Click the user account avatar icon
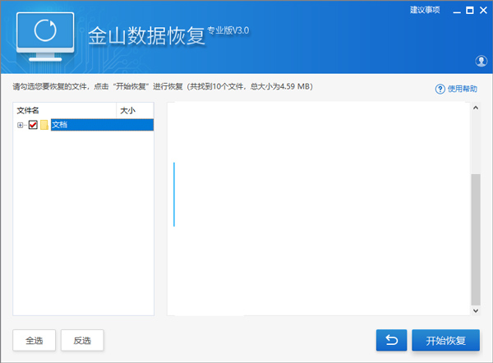 point(481,61)
